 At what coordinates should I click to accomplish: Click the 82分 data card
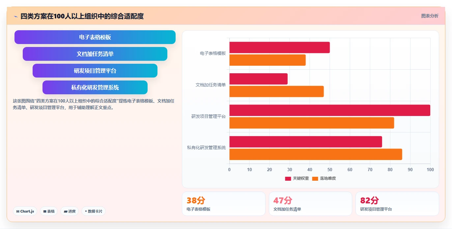pos(397,204)
